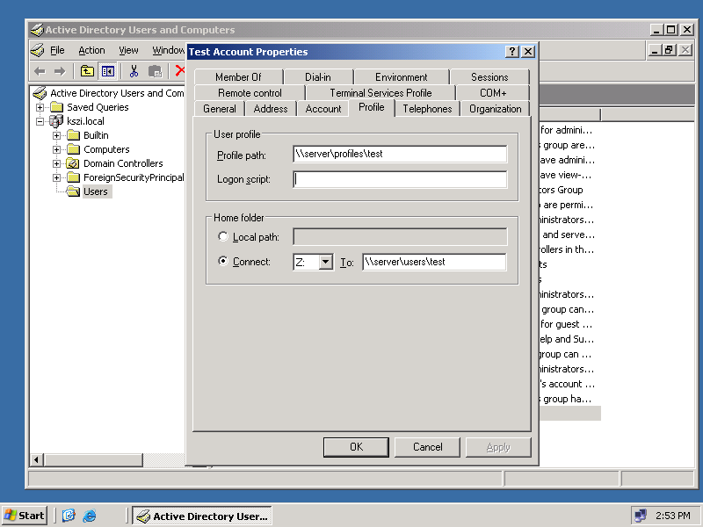703x527 pixels.
Task: Toggle the Show/Hide console tree icon
Action: [x=107, y=71]
